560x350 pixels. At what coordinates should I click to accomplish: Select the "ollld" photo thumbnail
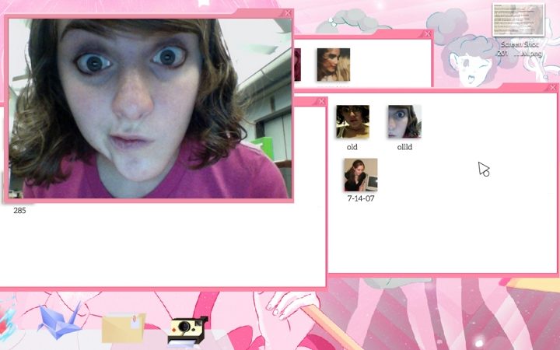click(x=404, y=122)
